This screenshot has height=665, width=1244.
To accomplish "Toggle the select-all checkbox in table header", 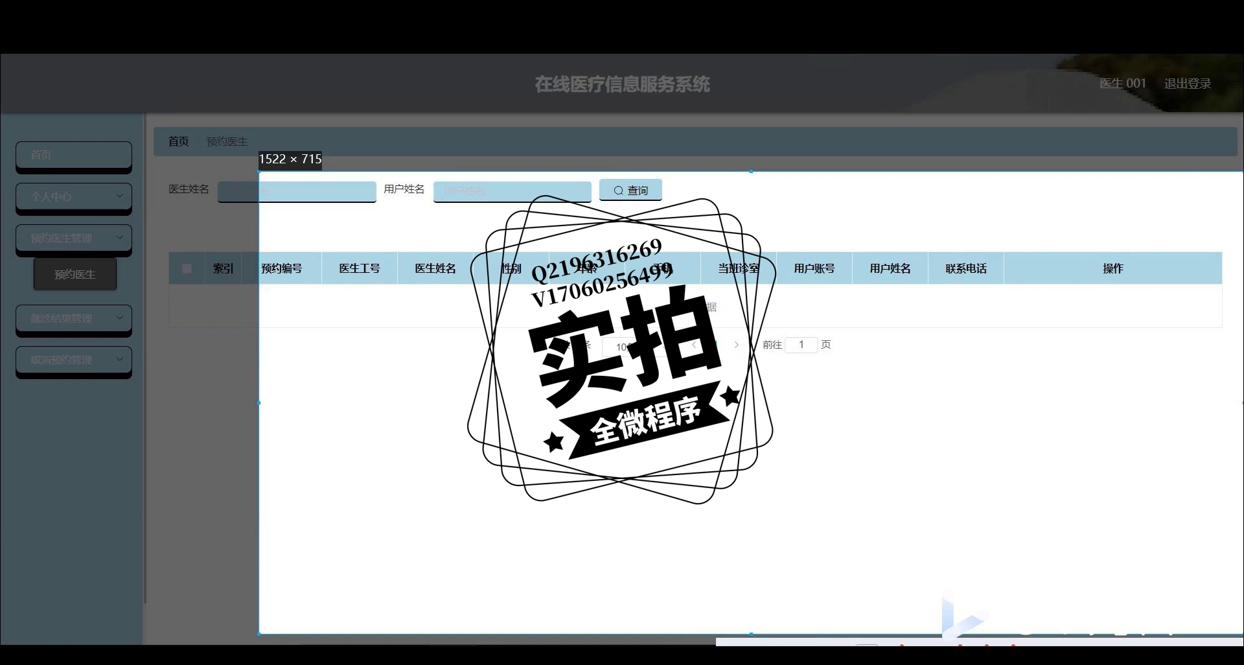I will 187,268.
